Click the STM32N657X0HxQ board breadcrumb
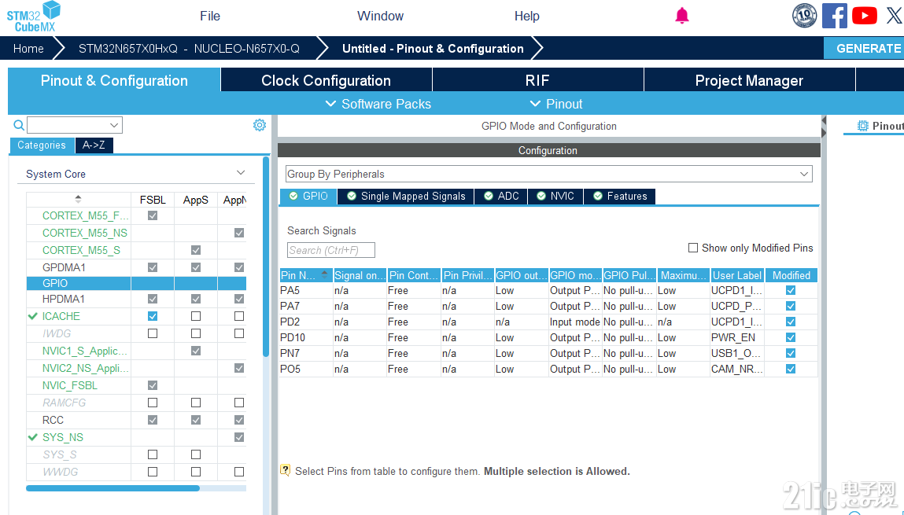 pos(189,49)
